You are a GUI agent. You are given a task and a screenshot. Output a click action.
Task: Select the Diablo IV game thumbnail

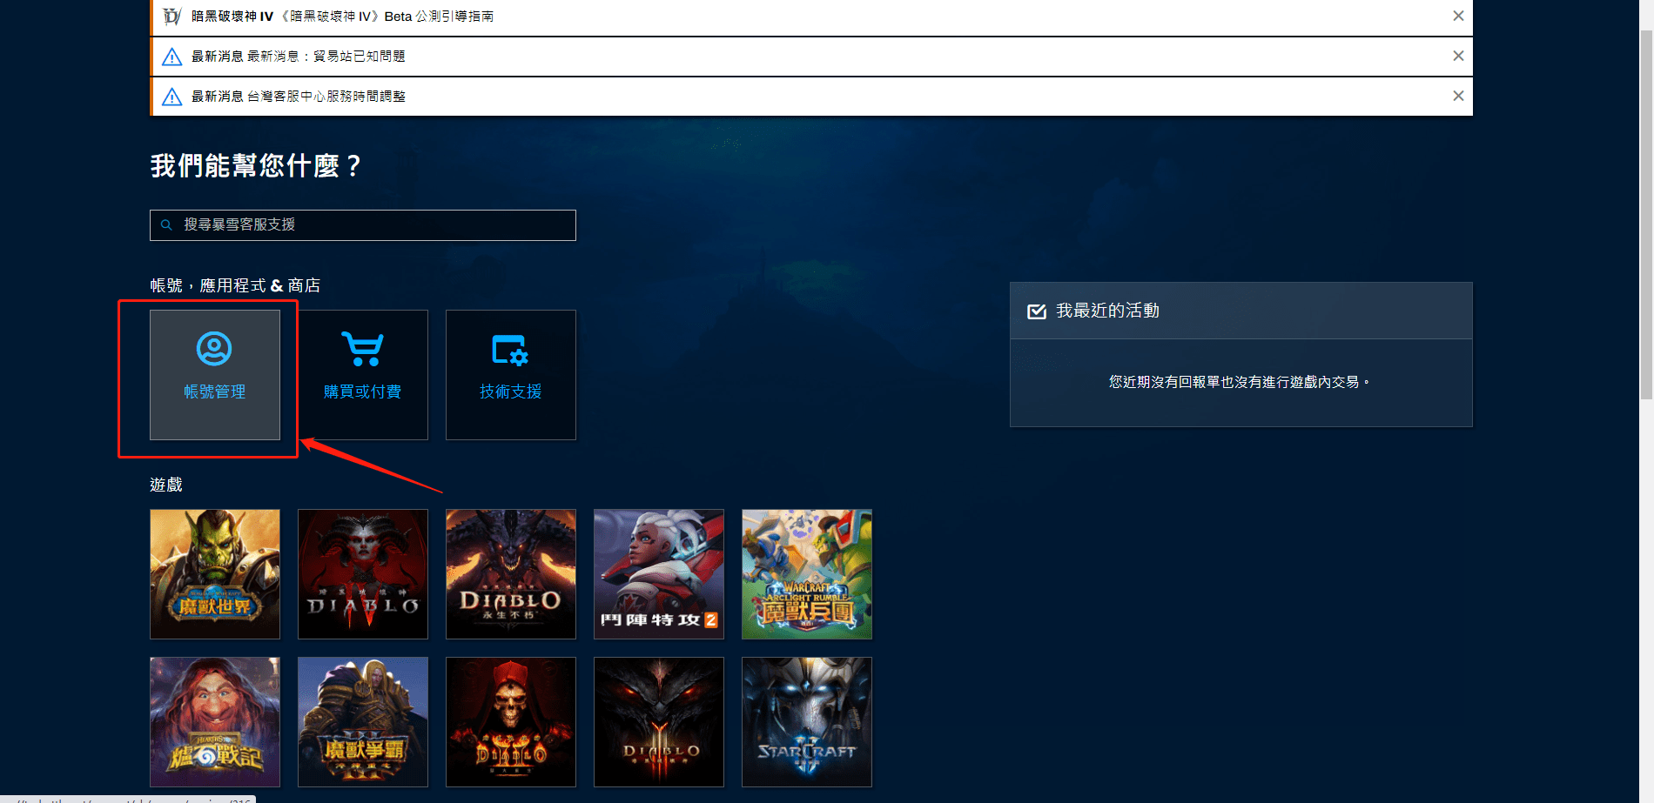pos(363,574)
